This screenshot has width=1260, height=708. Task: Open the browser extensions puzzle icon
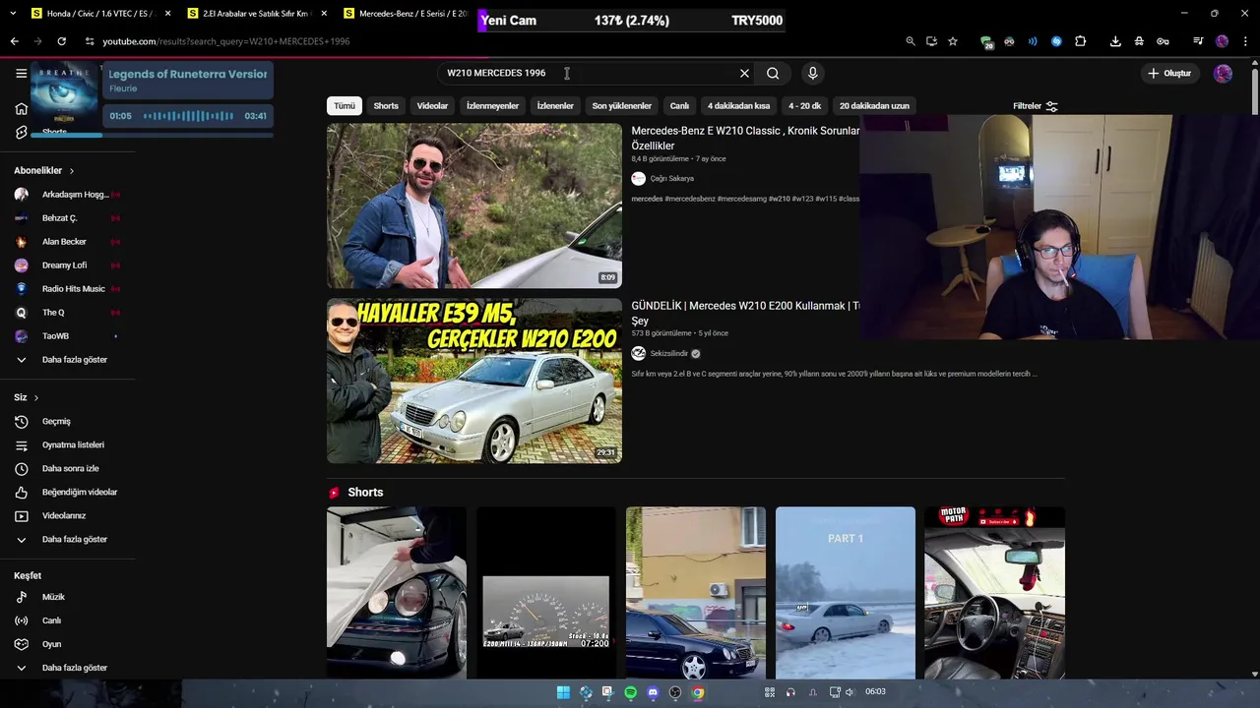tap(1080, 41)
